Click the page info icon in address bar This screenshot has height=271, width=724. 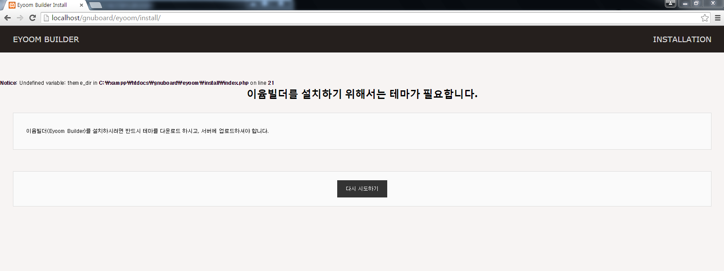click(x=46, y=18)
